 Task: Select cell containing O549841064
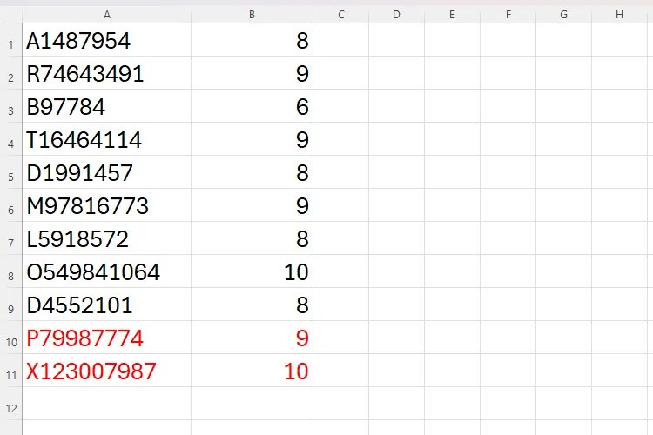click(x=106, y=271)
